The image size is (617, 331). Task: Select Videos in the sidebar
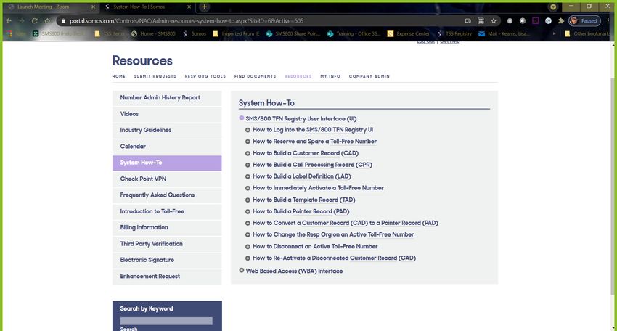pyautogui.click(x=167, y=114)
